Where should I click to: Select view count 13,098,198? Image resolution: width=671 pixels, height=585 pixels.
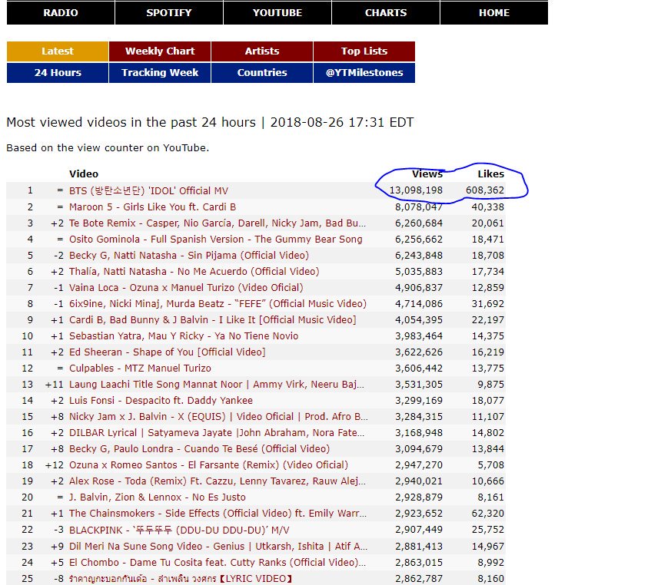416,190
